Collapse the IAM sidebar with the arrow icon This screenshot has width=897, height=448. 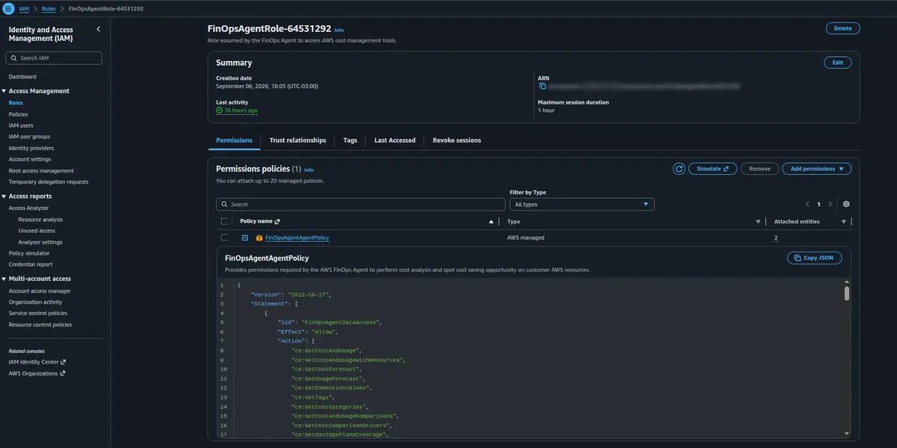(99, 29)
